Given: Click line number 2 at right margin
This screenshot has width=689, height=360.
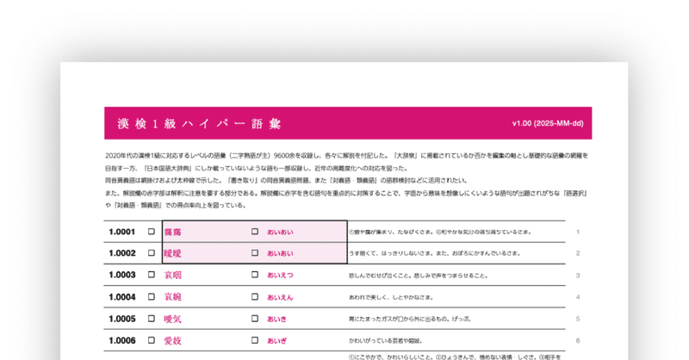Looking at the screenshot, I should [578, 253].
